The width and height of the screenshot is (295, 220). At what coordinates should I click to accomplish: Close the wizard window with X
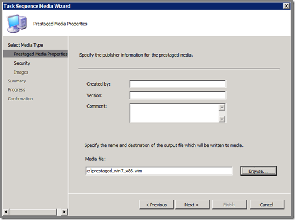pyautogui.click(x=286, y=6)
